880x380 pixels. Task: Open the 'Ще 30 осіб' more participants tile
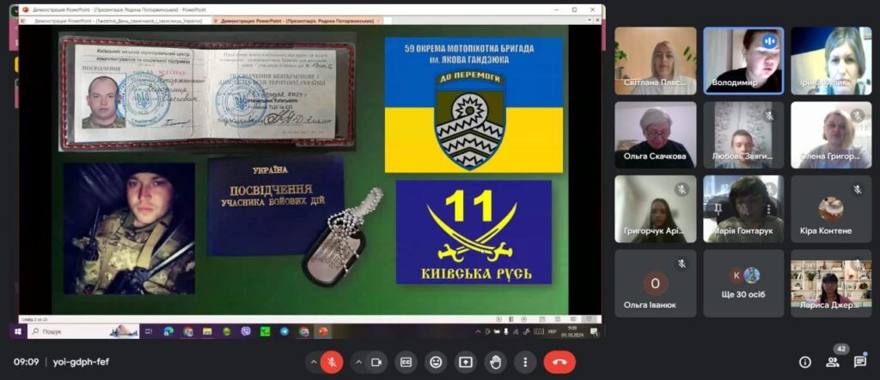click(743, 284)
